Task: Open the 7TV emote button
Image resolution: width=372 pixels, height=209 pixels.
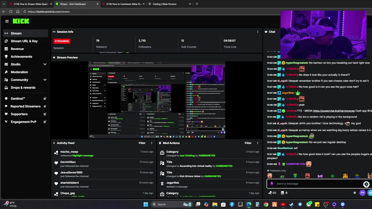Action: coord(362,193)
